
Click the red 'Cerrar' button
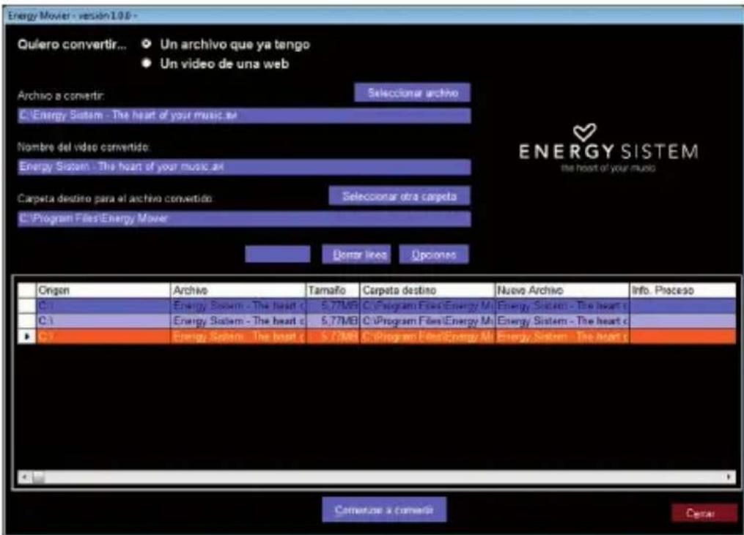704,513
